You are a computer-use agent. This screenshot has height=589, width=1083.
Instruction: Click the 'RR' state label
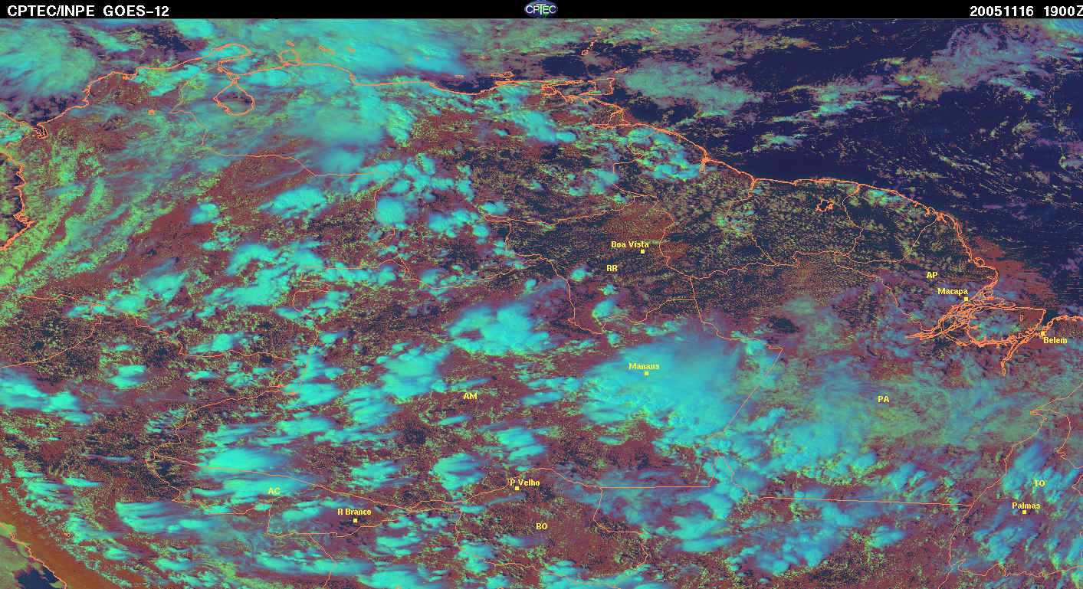coord(612,268)
